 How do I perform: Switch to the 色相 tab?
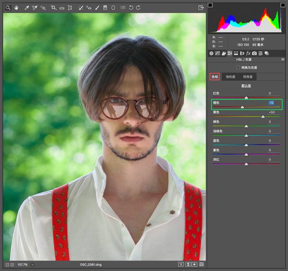coord(215,77)
